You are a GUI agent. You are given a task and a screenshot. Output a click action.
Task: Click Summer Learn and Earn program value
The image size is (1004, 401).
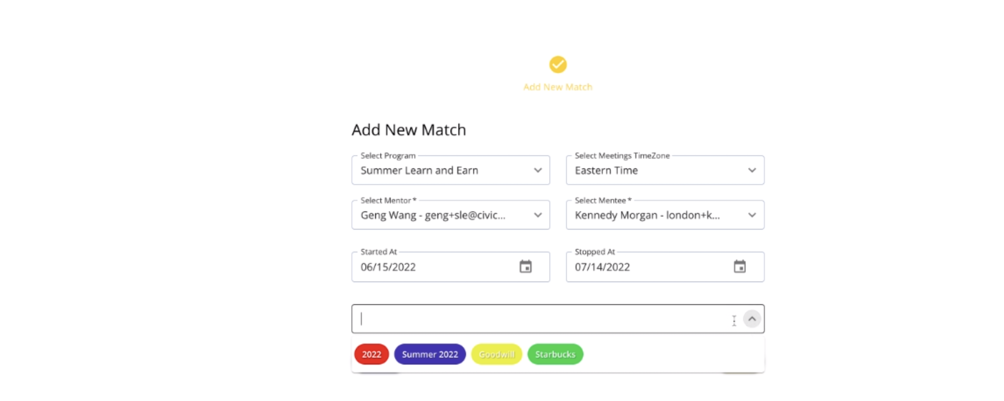(419, 170)
